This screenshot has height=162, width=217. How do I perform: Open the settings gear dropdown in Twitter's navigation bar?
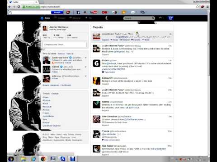coord(161,18)
